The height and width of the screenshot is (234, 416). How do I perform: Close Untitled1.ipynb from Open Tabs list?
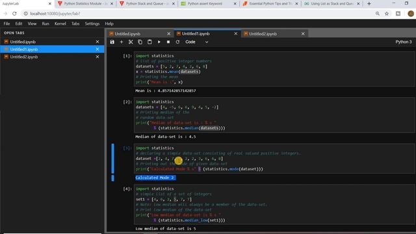coord(97,49)
